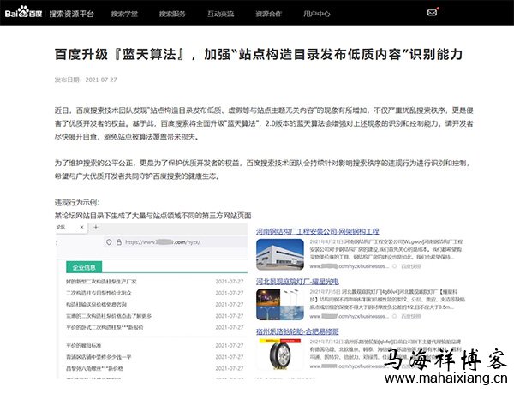
Task: Click the Baidu paw logo
Action: (x=24, y=12)
